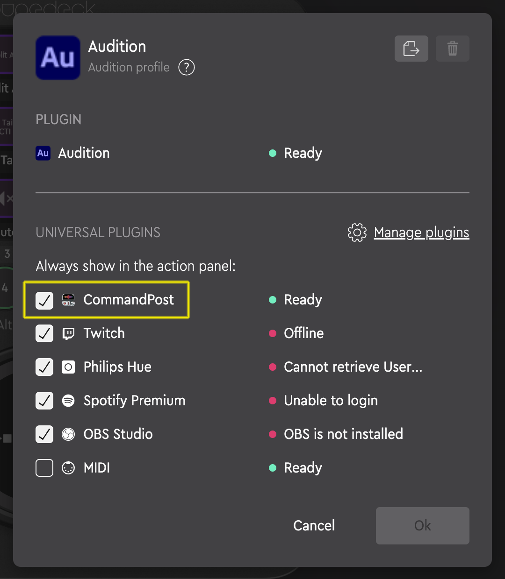
Task: Click the Ready status dot next to Audition
Action: pos(273,153)
